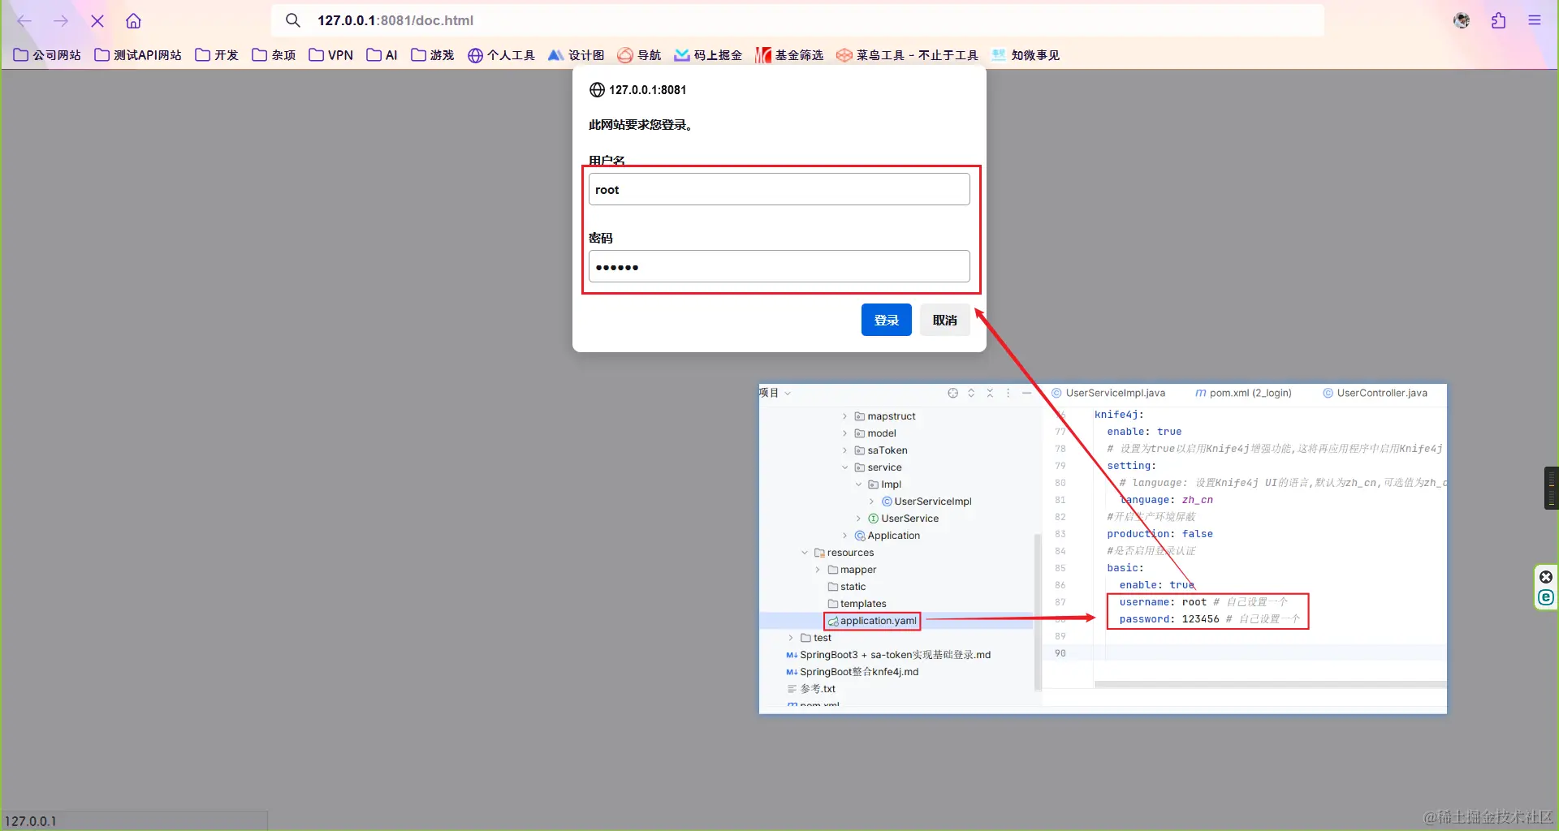
Task: Click the address bar URL 127.0.0.1:8081/doc.html
Action: click(395, 20)
